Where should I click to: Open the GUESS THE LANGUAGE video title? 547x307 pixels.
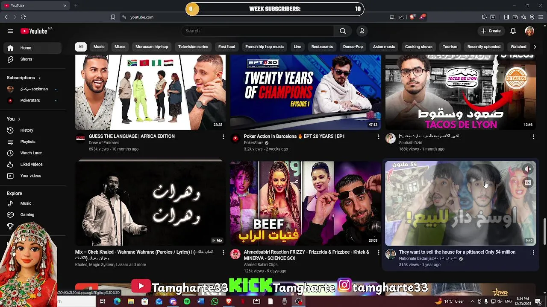coord(132,136)
